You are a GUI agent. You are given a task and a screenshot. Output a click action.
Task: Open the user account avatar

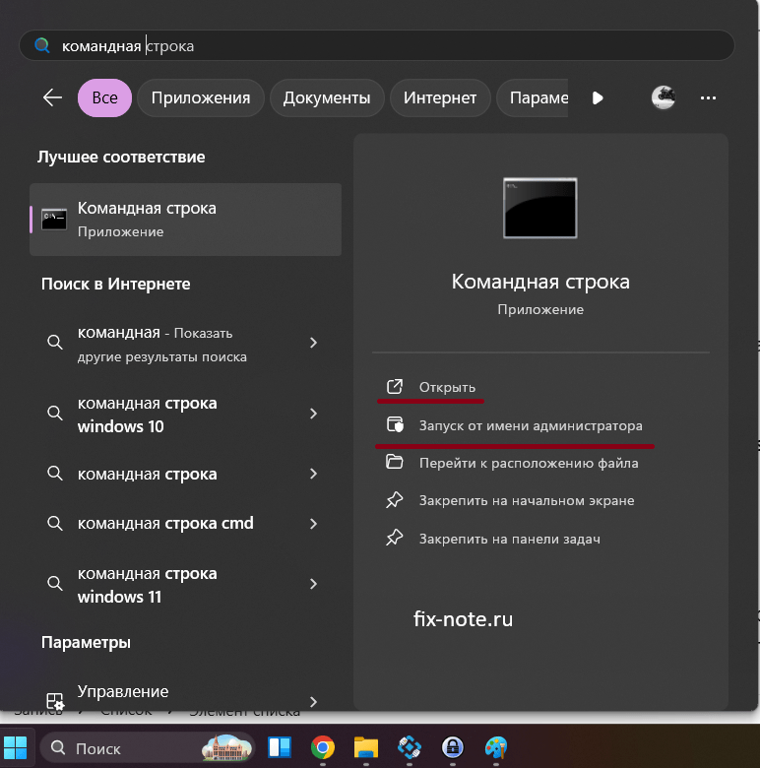coord(664,97)
